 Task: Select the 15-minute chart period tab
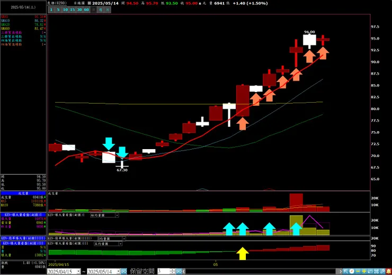(72, 10)
